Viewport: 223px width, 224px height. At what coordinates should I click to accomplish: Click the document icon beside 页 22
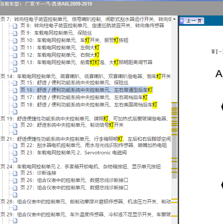[15, 146]
